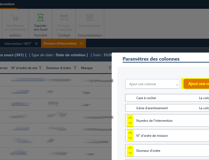Open the Ajout une colonne dropdown
The image size is (209, 160).
coord(152,84)
